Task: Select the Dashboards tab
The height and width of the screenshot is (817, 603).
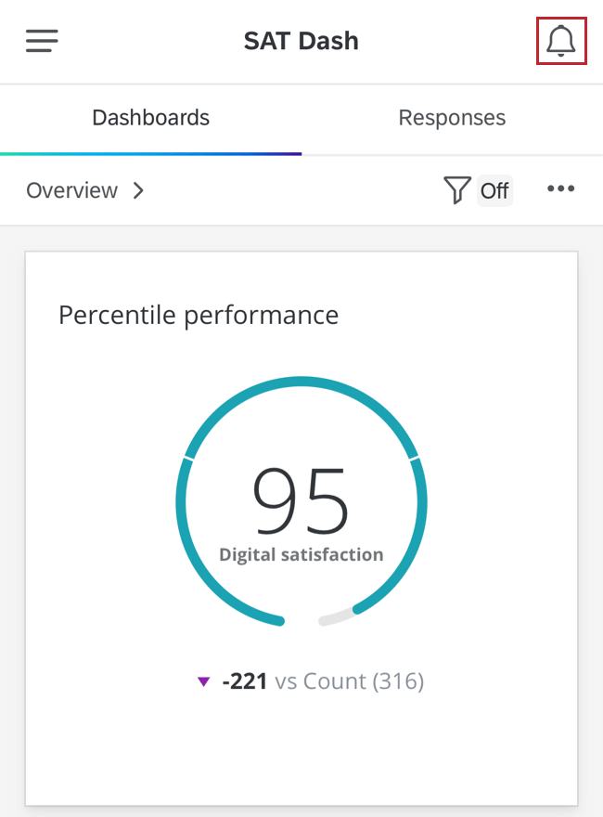Action: tap(150, 117)
